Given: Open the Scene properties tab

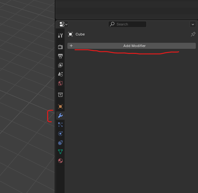Looking at the screenshot, I should pos(60,74).
